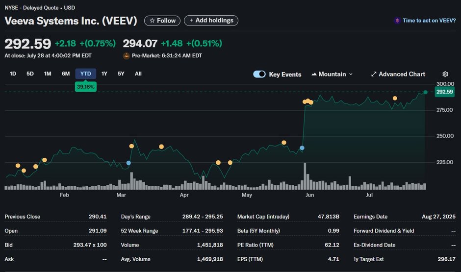This screenshot has width=461, height=272.
Task: Click the blue event marker near late May
Action: click(x=302, y=148)
